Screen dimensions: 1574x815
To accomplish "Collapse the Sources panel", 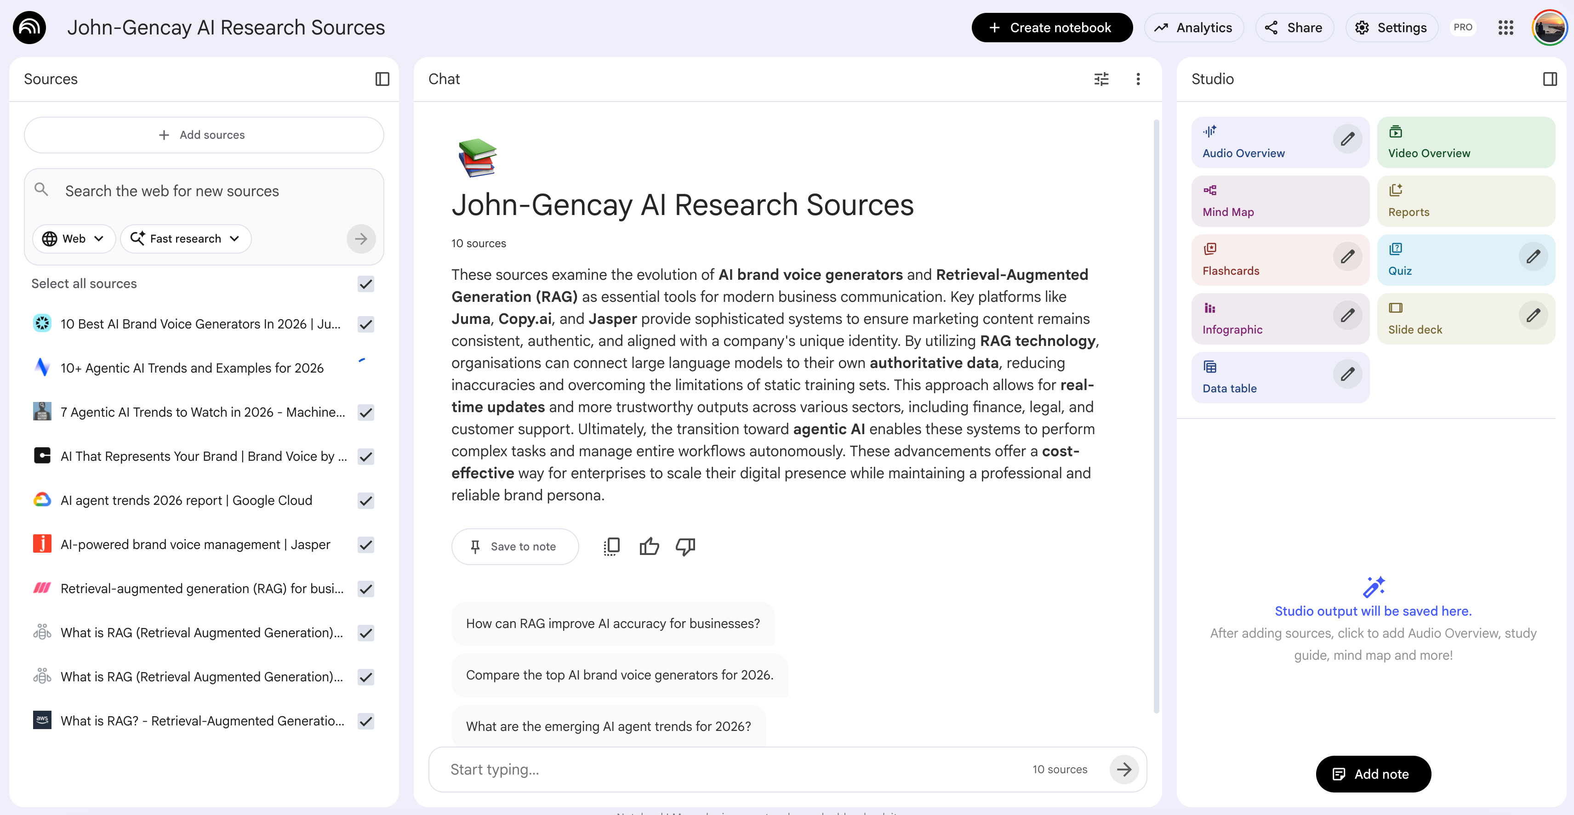I will point(382,79).
